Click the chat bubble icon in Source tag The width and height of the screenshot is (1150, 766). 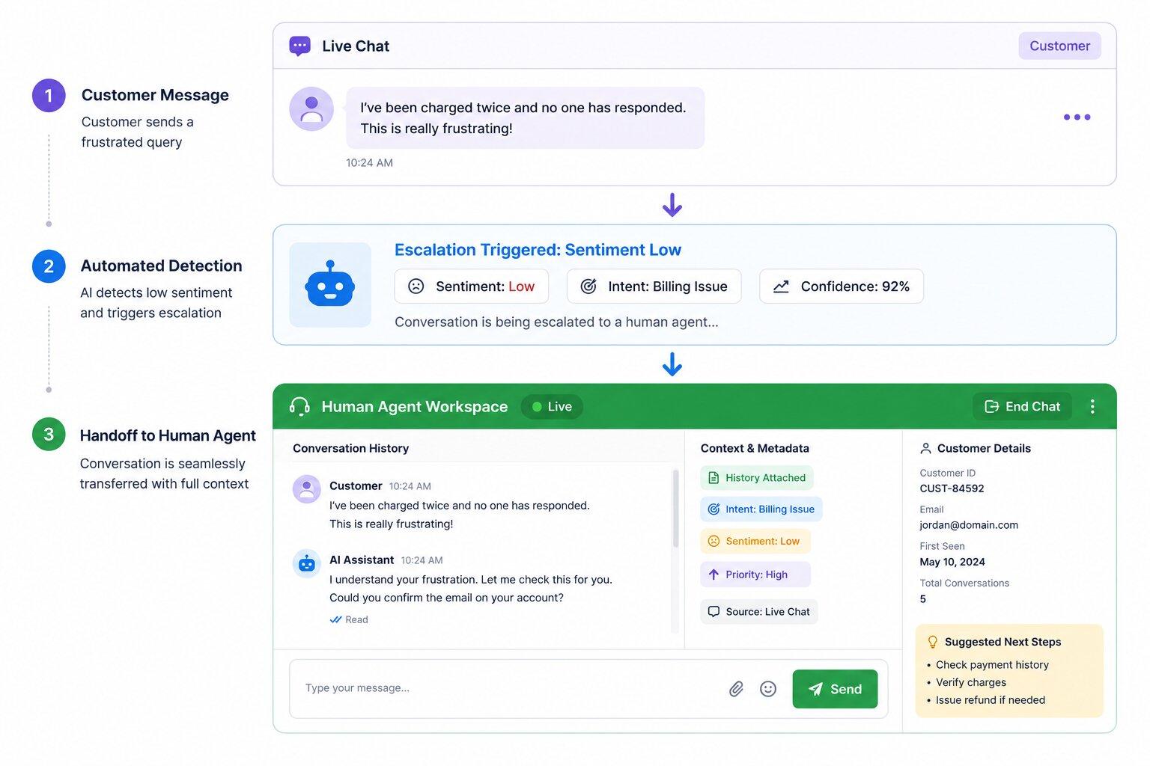click(714, 612)
